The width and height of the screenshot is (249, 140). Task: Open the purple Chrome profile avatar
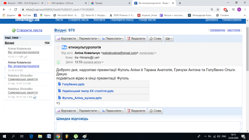coord(239,9)
